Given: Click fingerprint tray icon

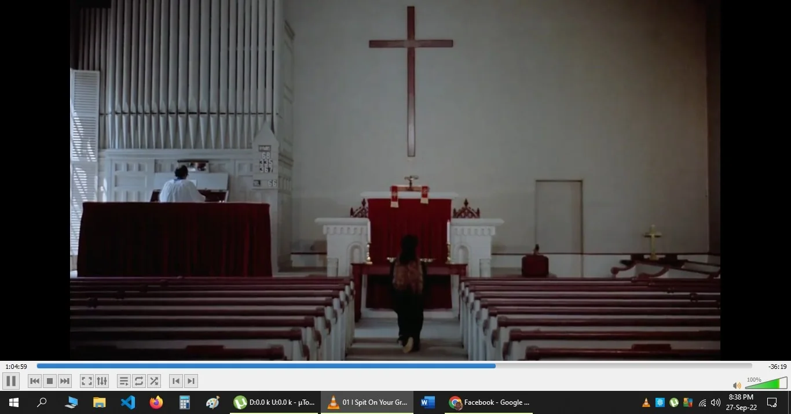Looking at the screenshot, I should click(x=660, y=402).
